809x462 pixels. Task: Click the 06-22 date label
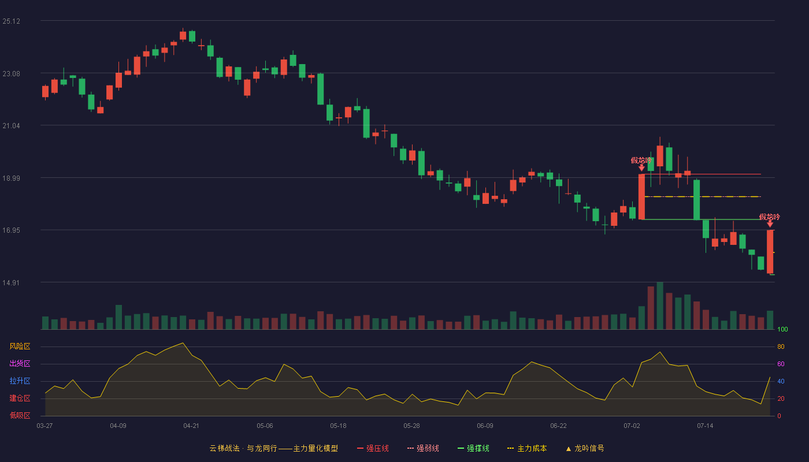point(558,426)
